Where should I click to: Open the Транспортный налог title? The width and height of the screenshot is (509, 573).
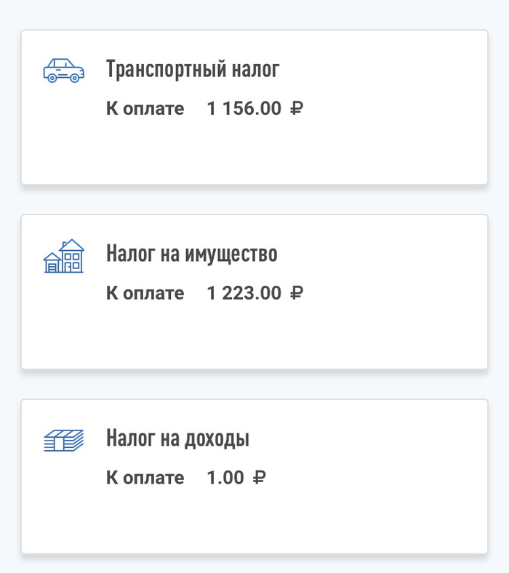pos(193,70)
